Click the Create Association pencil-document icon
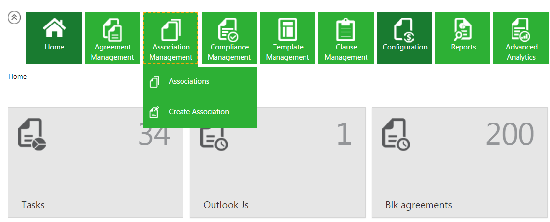Viewport: 550px width, 222px height. (154, 112)
